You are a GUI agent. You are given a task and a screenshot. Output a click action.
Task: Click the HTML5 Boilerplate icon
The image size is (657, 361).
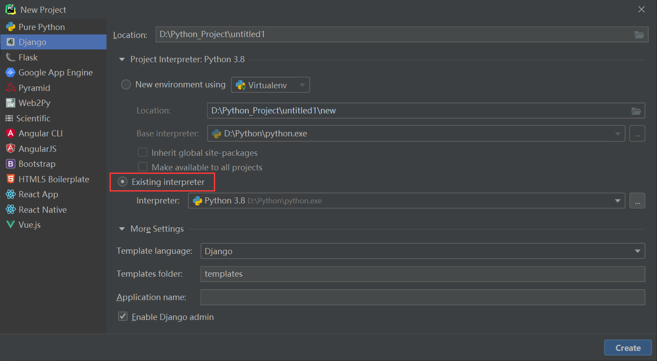click(11, 179)
